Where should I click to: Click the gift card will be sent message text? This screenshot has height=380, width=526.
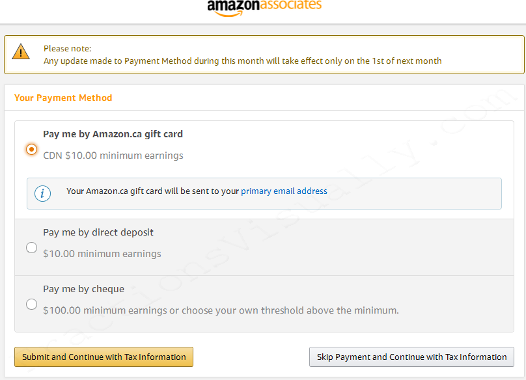coord(197,191)
